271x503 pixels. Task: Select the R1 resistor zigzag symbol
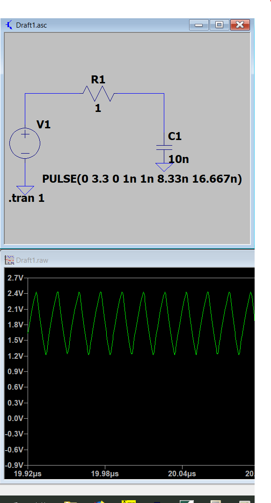pos(98,93)
